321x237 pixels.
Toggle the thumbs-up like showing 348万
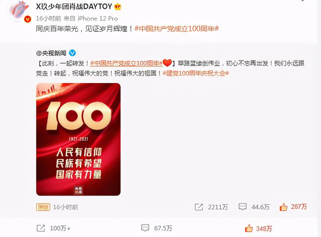249,228
